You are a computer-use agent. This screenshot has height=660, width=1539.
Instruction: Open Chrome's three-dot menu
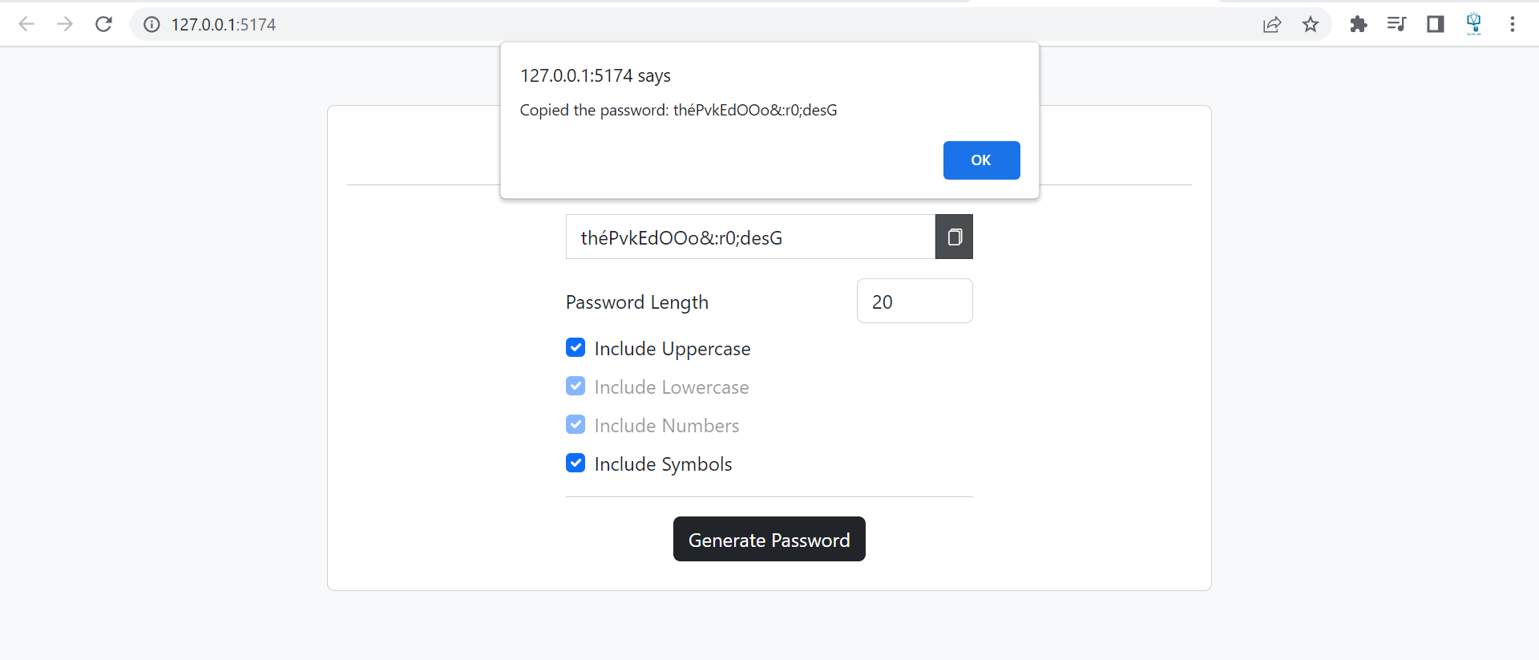1513,24
